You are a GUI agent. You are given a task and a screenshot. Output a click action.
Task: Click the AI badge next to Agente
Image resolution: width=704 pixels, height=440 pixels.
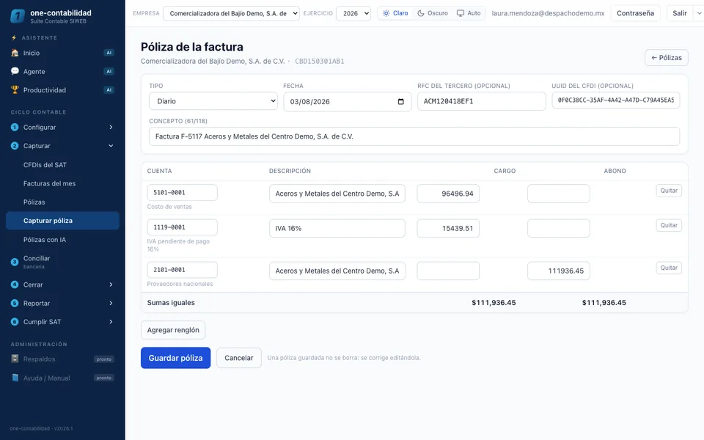point(109,71)
